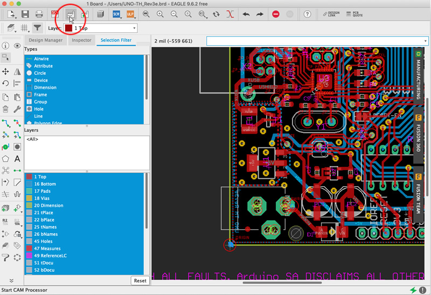Zoom in on the board
Viewport: 431px width, 295px height.
[160, 14]
